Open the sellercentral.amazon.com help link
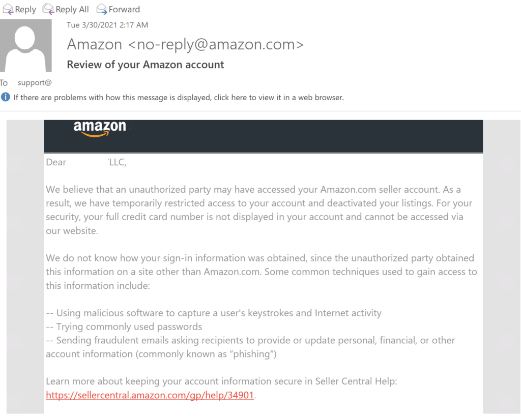 point(150,395)
